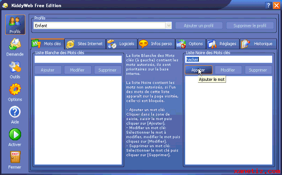Click Ajouter un profil button
This screenshot has width=282, height=175.
pos(198,26)
